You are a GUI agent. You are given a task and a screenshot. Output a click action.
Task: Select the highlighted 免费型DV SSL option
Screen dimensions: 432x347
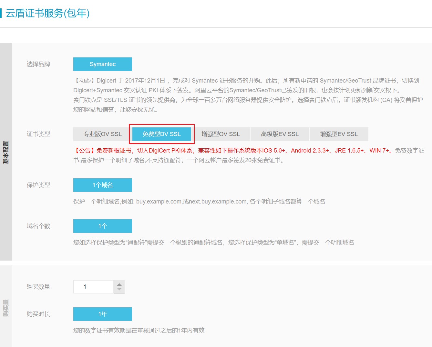point(161,134)
